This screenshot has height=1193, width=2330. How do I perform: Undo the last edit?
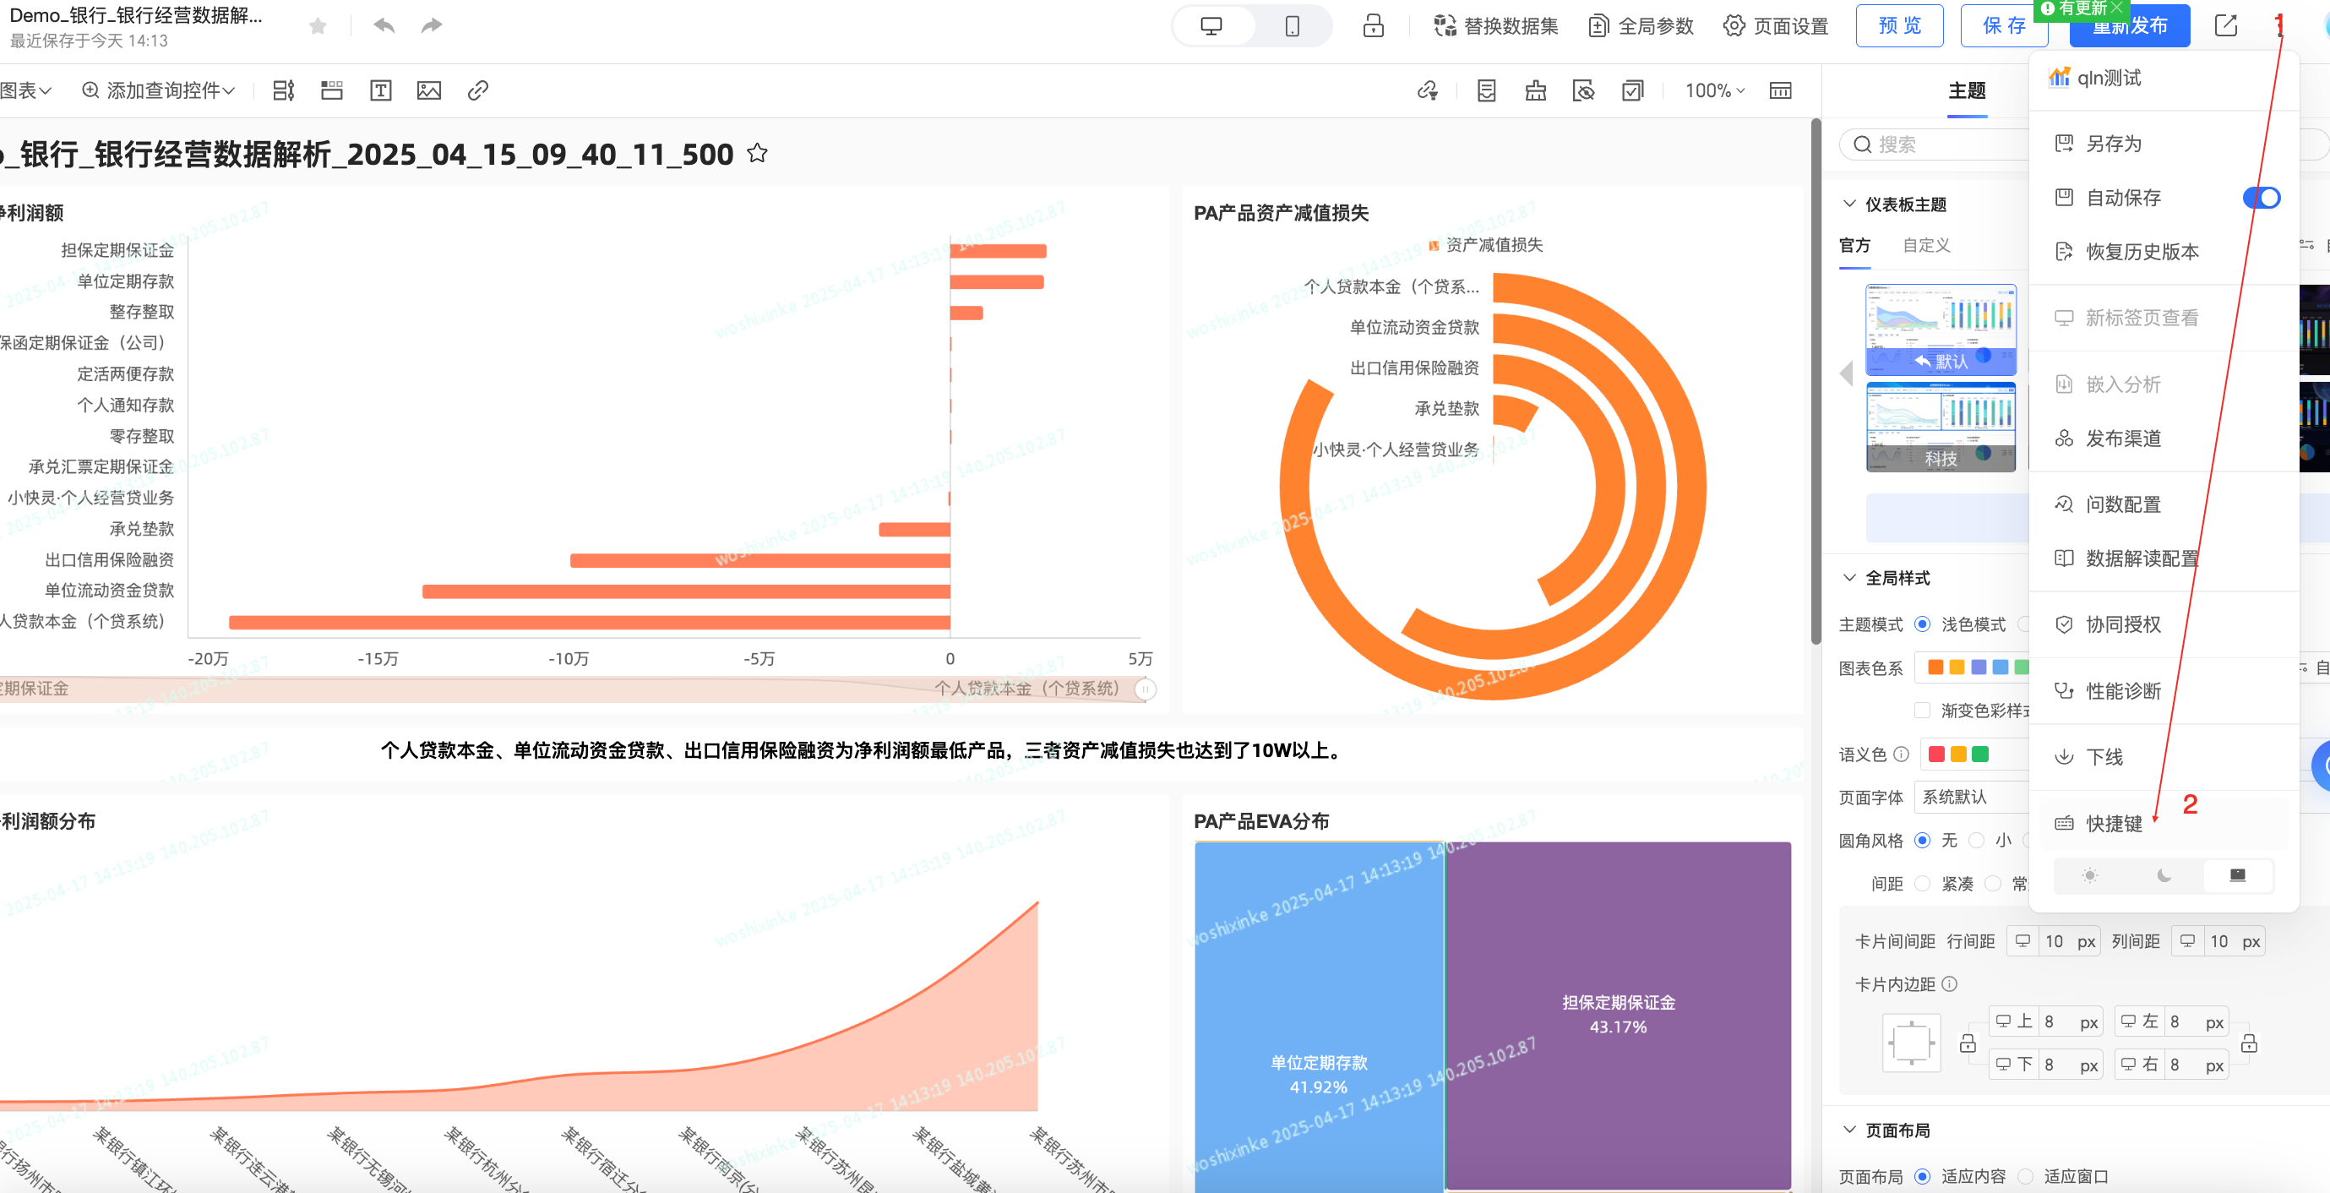point(384,25)
